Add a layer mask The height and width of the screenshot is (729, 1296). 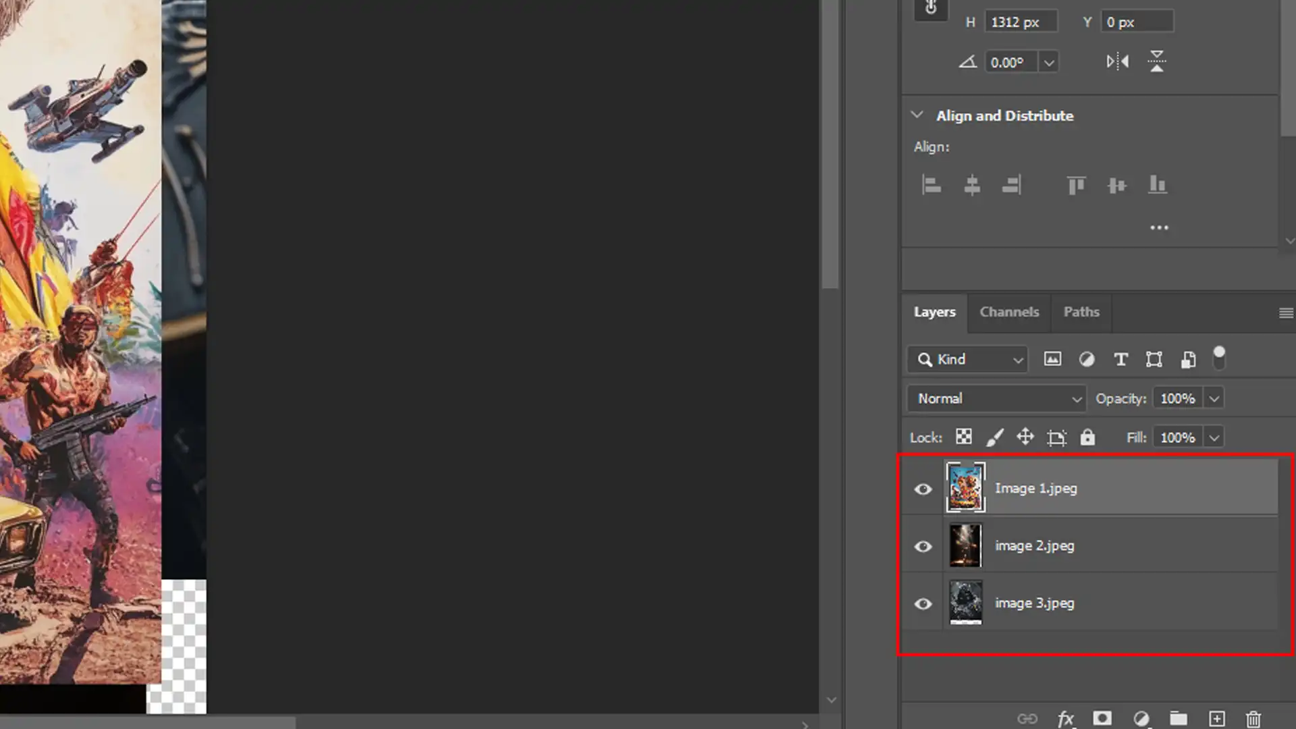1102,718
